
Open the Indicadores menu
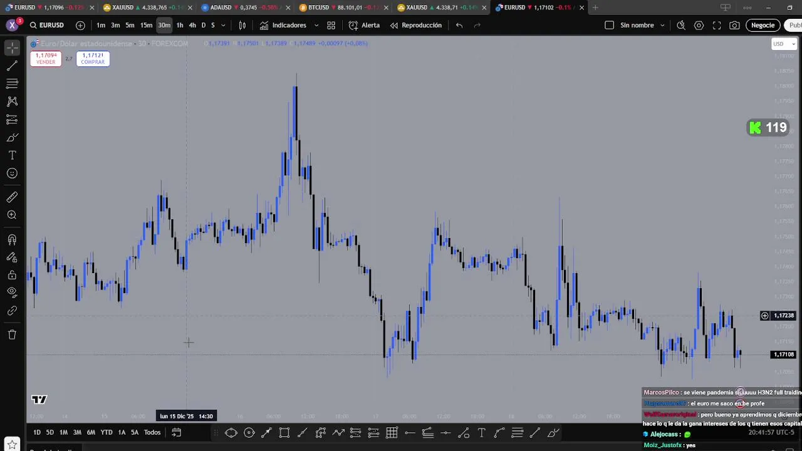283,25
